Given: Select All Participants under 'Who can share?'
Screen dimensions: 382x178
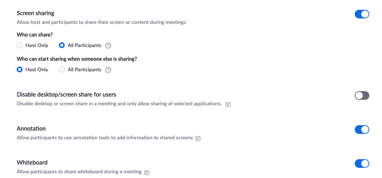Looking at the screenshot, I should (62, 46).
